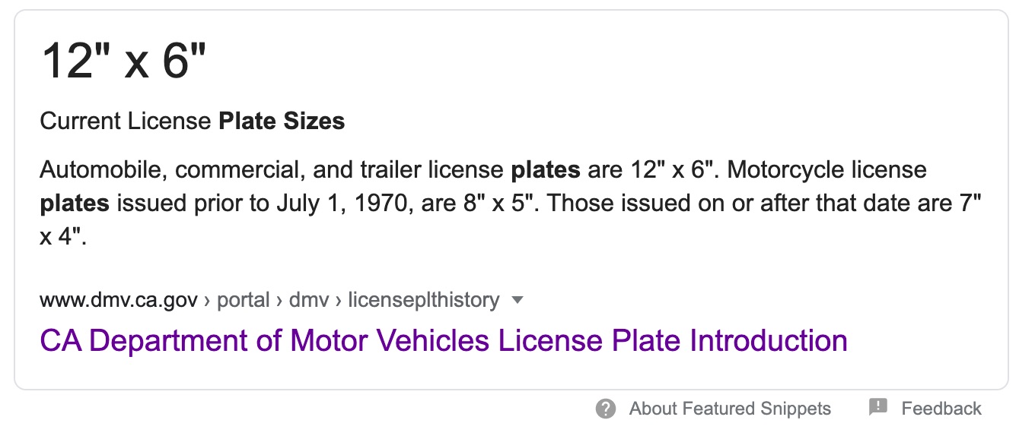The height and width of the screenshot is (439, 1035).
Task: Open the About Featured Snippets text link
Action: [x=730, y=409]
